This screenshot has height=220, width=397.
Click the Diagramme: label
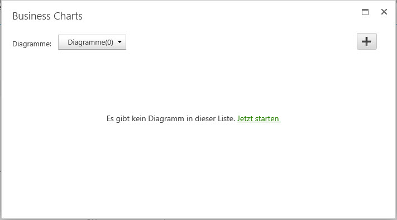click(x=32, y=44)
